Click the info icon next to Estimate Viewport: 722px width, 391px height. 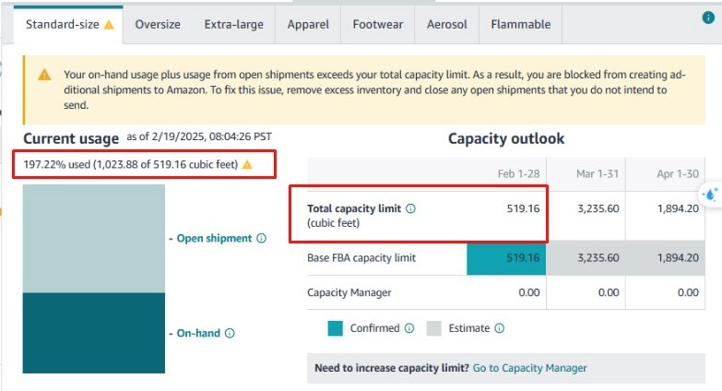pos(499,328)
